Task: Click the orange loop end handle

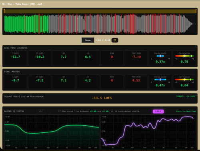Action: pyautogui.click(x=196, y=11)
